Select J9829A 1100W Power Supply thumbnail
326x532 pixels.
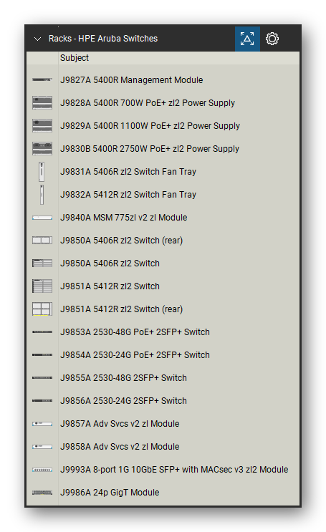(x=42, y=125)
